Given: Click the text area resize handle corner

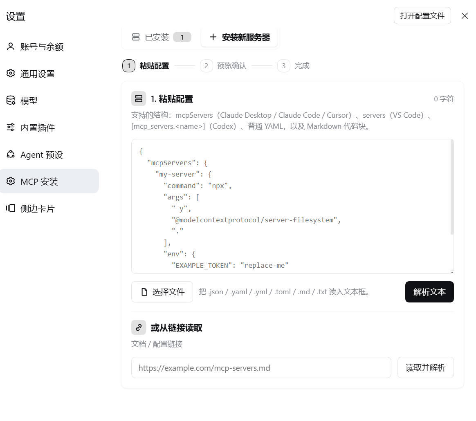Looking at the screenshot, I should (452, 272).
